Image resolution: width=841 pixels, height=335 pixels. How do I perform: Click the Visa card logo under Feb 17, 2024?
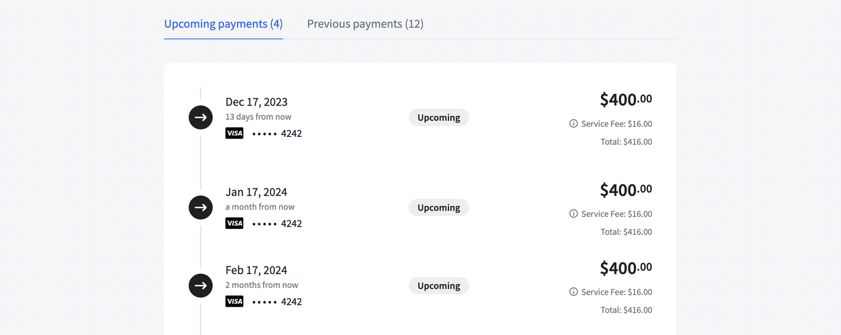(234, 301)
